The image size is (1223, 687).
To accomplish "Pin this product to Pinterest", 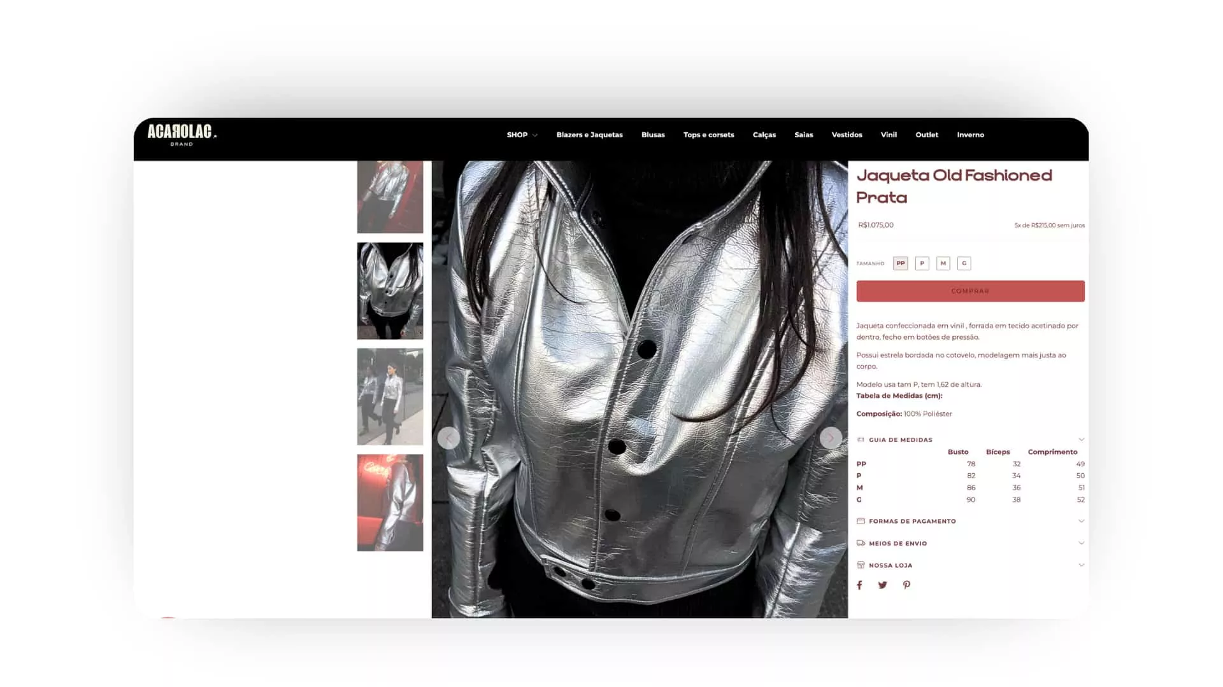I will point(906,585).
